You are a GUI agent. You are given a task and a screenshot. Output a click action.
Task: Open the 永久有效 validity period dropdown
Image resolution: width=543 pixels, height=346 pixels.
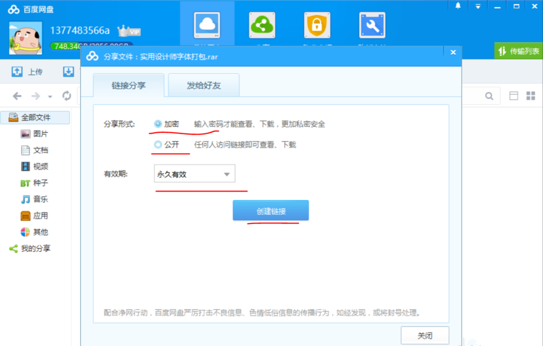[194, 174]
